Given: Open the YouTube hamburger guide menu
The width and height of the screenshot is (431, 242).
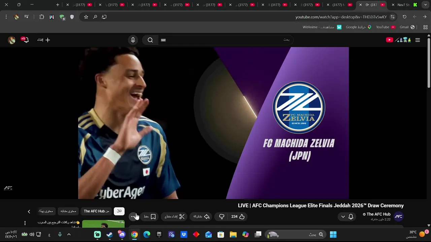Looking at the screenshot, I should 418,40.
